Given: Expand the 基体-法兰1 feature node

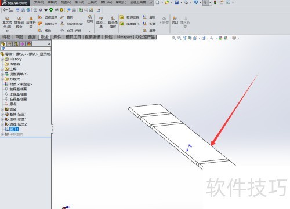Looking at the screenshot, I should [2, 114].
